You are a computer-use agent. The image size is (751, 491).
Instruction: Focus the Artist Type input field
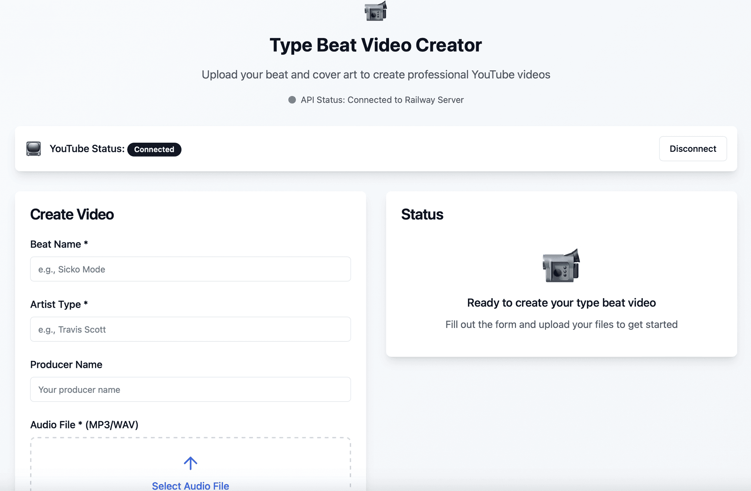point(190,329)
